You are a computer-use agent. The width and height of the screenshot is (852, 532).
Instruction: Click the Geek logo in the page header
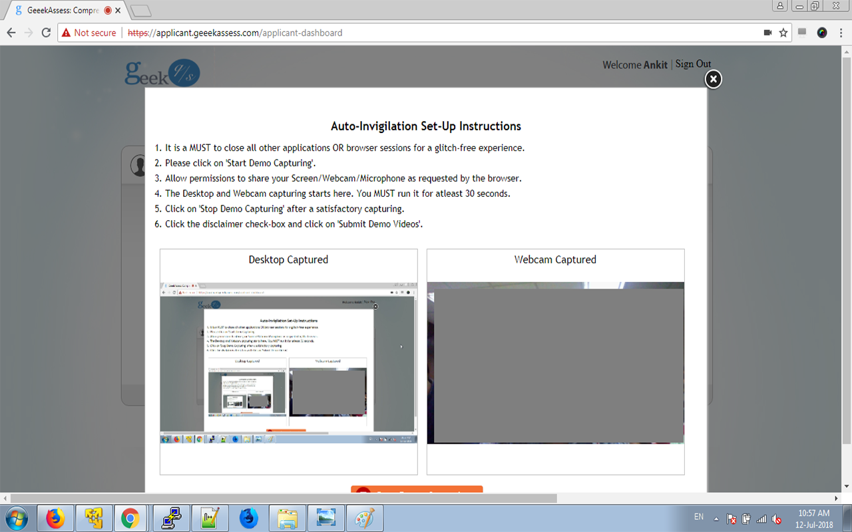click(x=162, y=73)
